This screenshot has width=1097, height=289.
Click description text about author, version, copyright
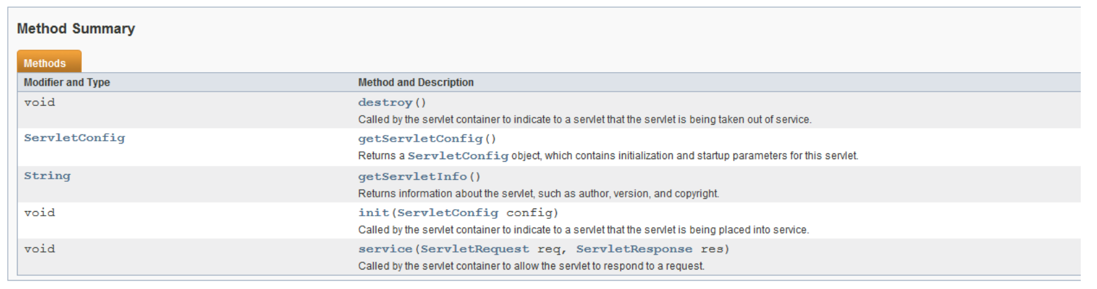tap(539, 194)
